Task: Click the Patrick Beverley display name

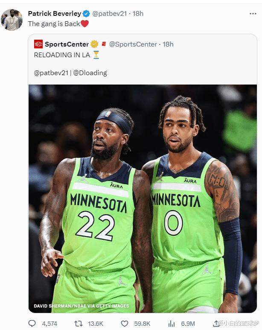Action: pos(55,14)
